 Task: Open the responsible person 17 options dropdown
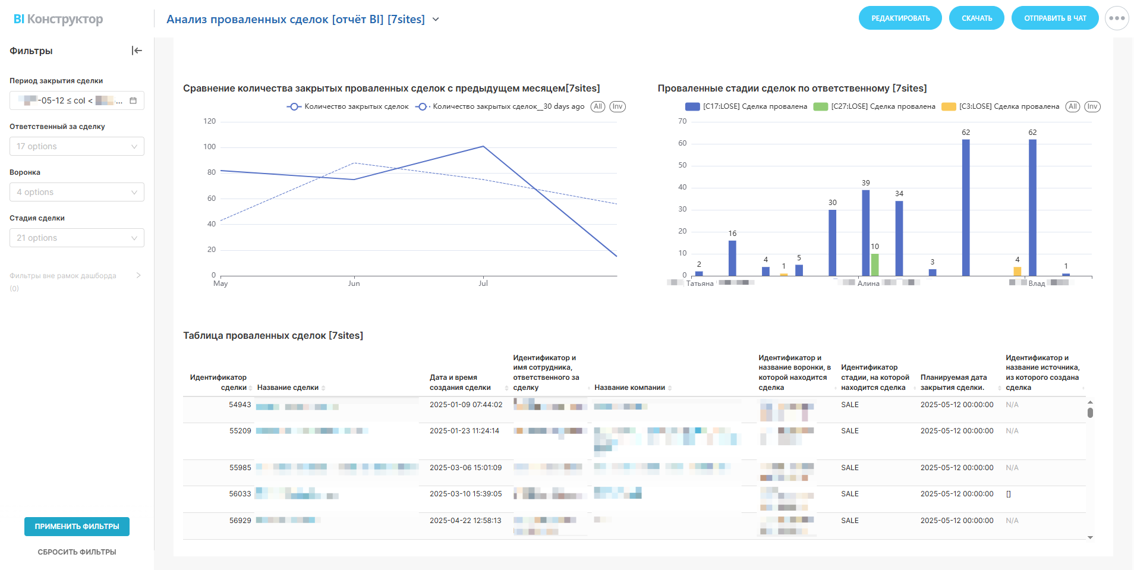click(77, 146)
